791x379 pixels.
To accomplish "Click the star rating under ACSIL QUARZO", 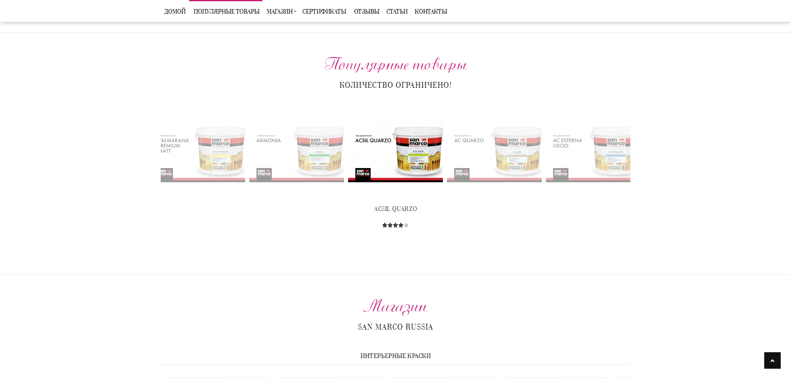I will click(x=395, y=225).
